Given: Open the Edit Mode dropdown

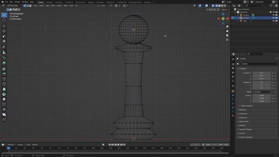Looking at the screenshot, I should (x=15, y=6).
